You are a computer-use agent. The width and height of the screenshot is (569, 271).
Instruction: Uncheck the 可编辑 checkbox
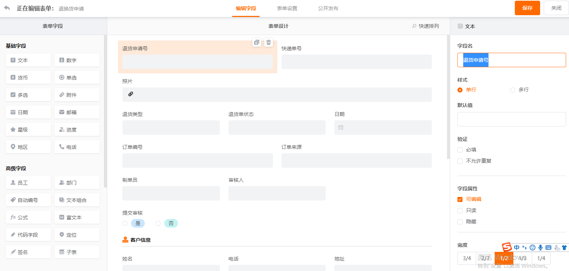460,199
